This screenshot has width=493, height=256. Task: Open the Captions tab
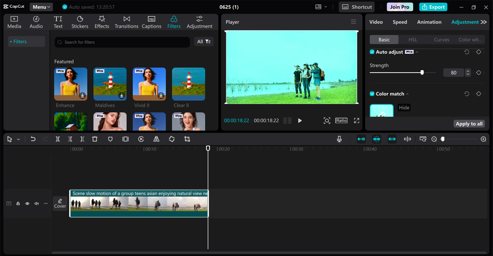pos(151,22)
